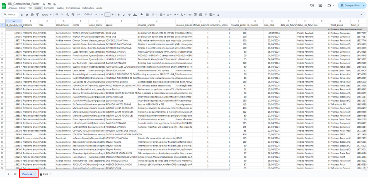This screenshot has width=368, height=178.
Task: Open the Extensões menu
Action: click(x=88, y=8)
